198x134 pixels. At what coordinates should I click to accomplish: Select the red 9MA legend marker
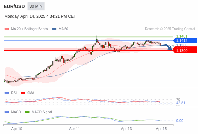23,93
